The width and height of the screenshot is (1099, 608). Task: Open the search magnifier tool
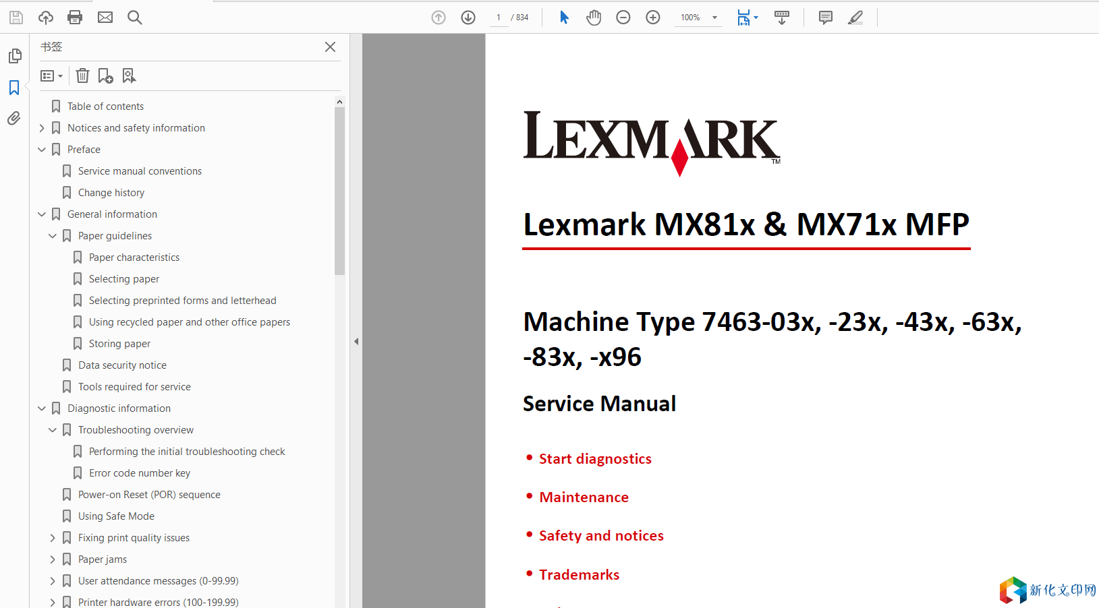click(x=135, y=18)
